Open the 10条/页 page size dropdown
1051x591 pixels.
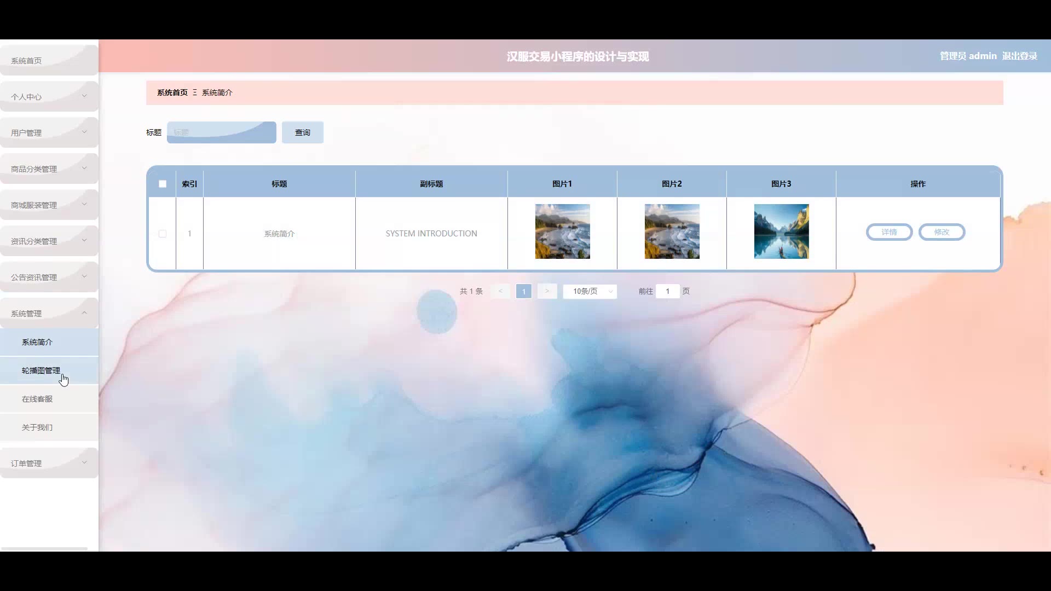tap(590, 291)
